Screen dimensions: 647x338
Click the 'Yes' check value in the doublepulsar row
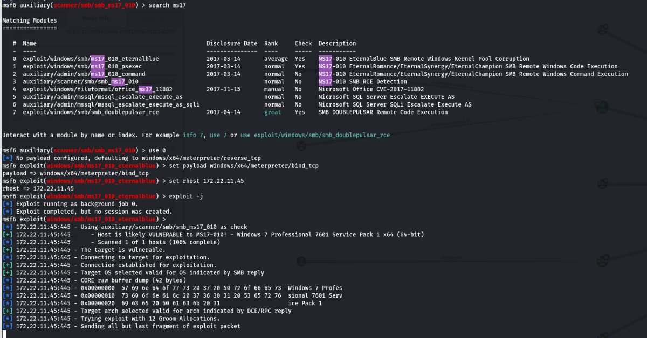pyautogui.click(x=300, y=112)
